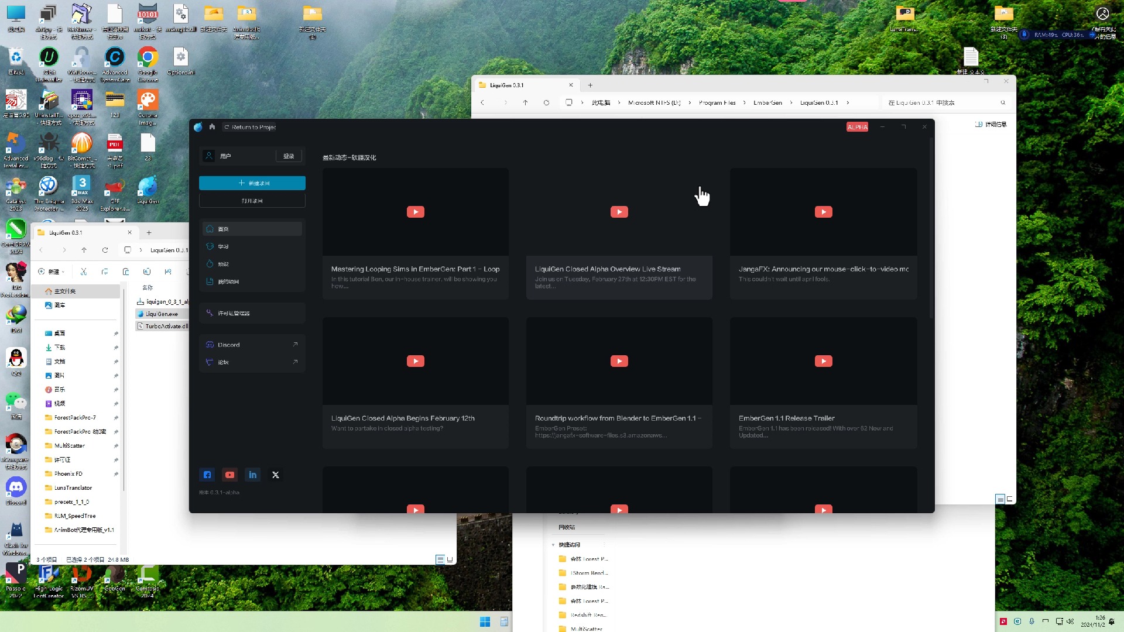
Task: Open the Google Chrome desktop shortcut
Action: (148, 64)
